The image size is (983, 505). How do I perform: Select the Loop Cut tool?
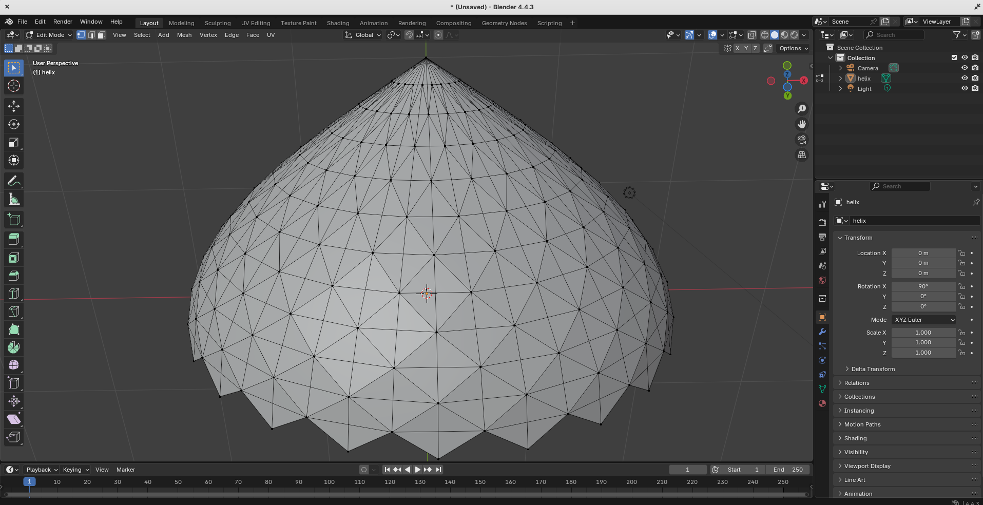14,294
